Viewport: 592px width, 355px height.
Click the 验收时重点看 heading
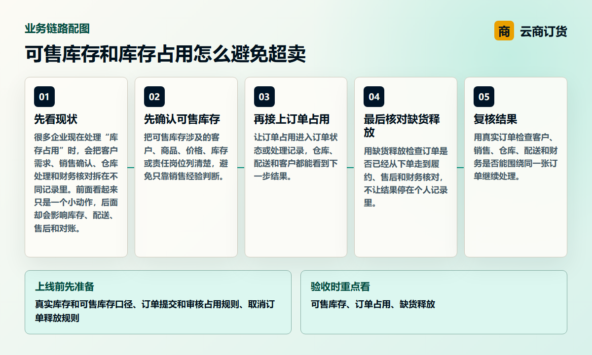[340, 286]
